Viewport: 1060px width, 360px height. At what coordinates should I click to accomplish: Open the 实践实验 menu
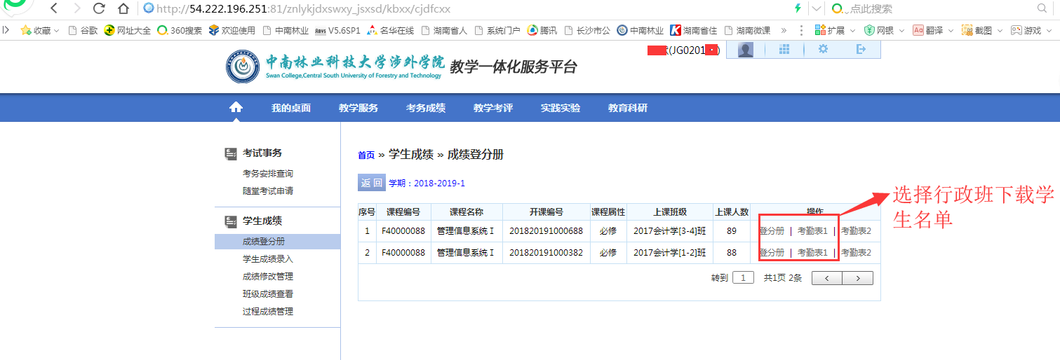[561, 108]
